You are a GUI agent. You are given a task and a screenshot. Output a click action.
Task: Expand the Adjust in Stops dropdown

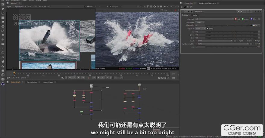tap(200, 28)
